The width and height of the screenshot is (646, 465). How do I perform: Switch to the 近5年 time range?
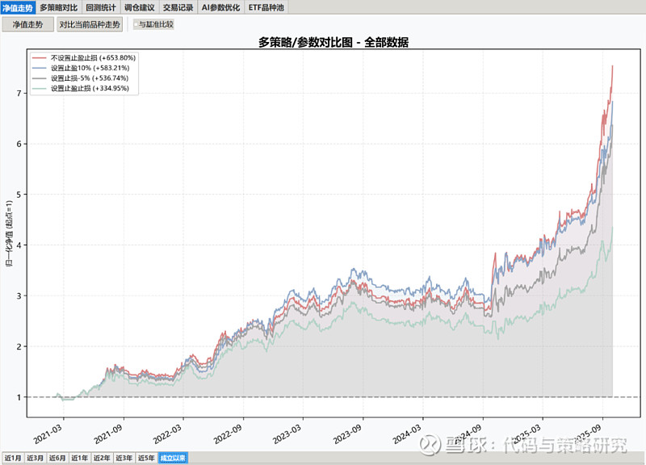146,458
